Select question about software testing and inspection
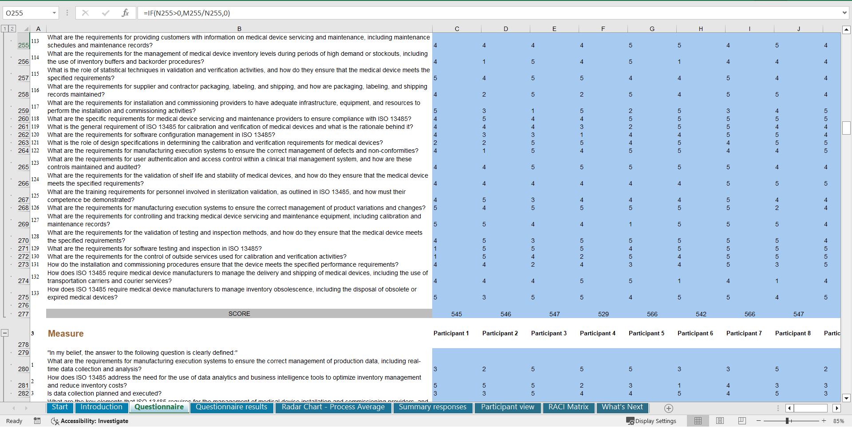 (x=239, y=248)
